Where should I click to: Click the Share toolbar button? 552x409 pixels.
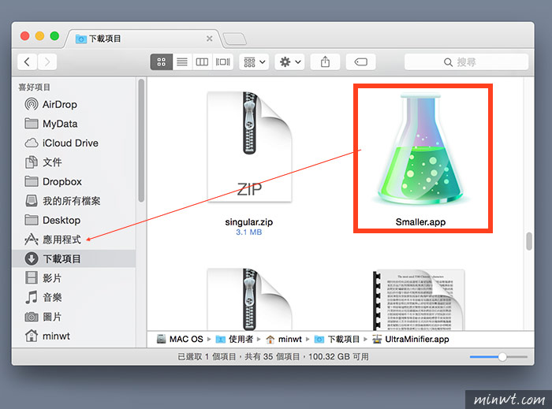tap(325, 62)
